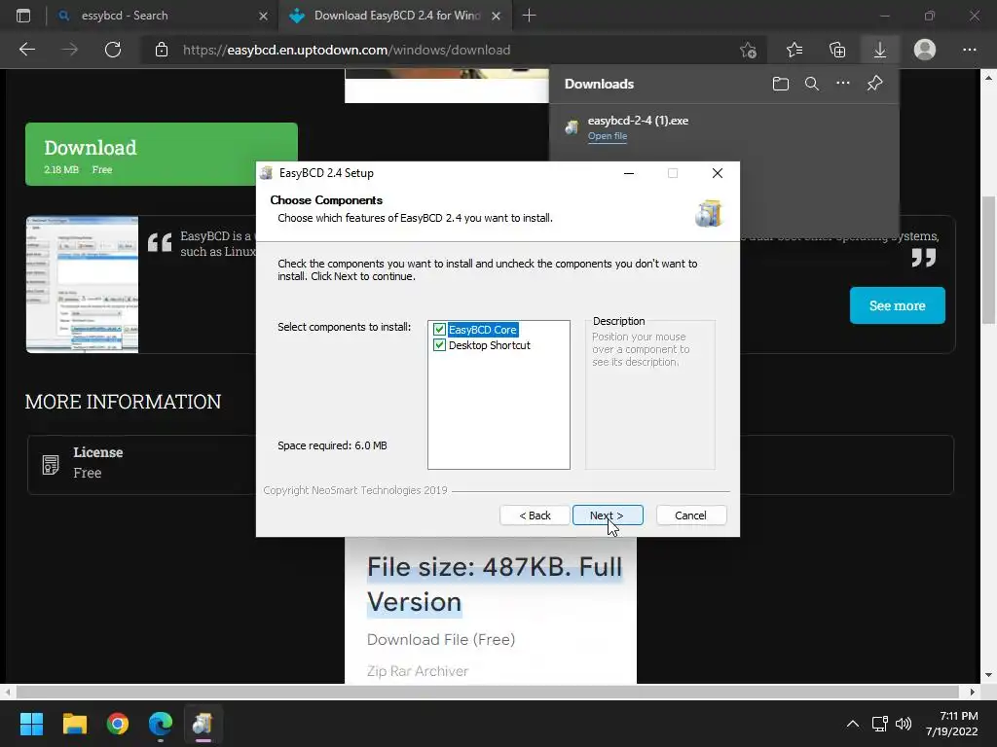Open a new browser tab
The width and height of the screenshot is (997, 747).
529,16
